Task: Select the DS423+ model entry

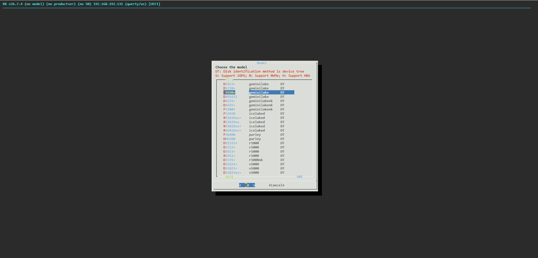Action: [259, 84]
